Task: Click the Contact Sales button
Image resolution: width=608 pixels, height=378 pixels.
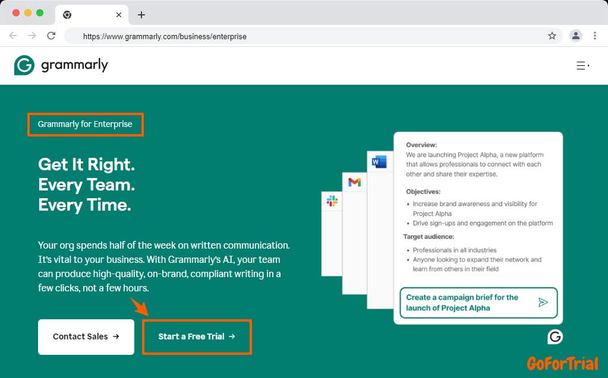Action: point(86,336)
